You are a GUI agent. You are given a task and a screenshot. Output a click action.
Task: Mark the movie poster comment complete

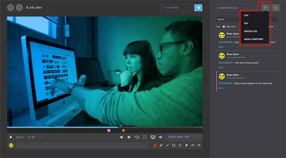tap(276, 76)
